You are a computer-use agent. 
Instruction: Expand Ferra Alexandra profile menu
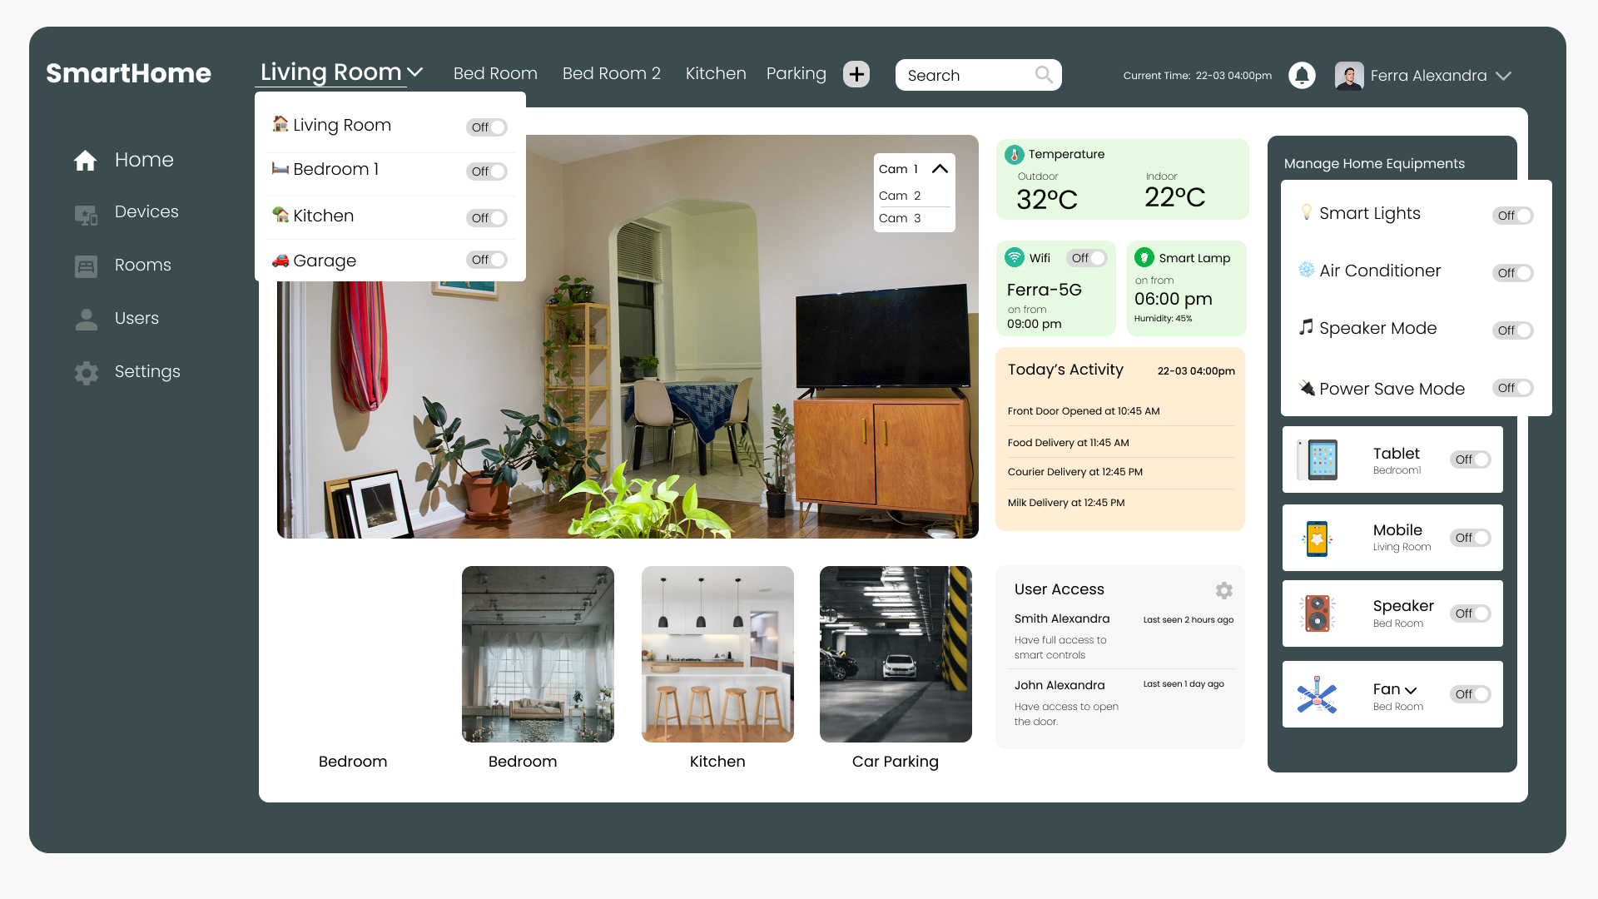(1503, 76)
